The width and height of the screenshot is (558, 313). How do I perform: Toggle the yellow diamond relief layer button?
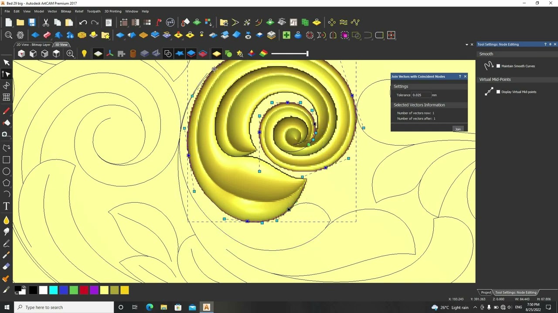click(217, 53)
